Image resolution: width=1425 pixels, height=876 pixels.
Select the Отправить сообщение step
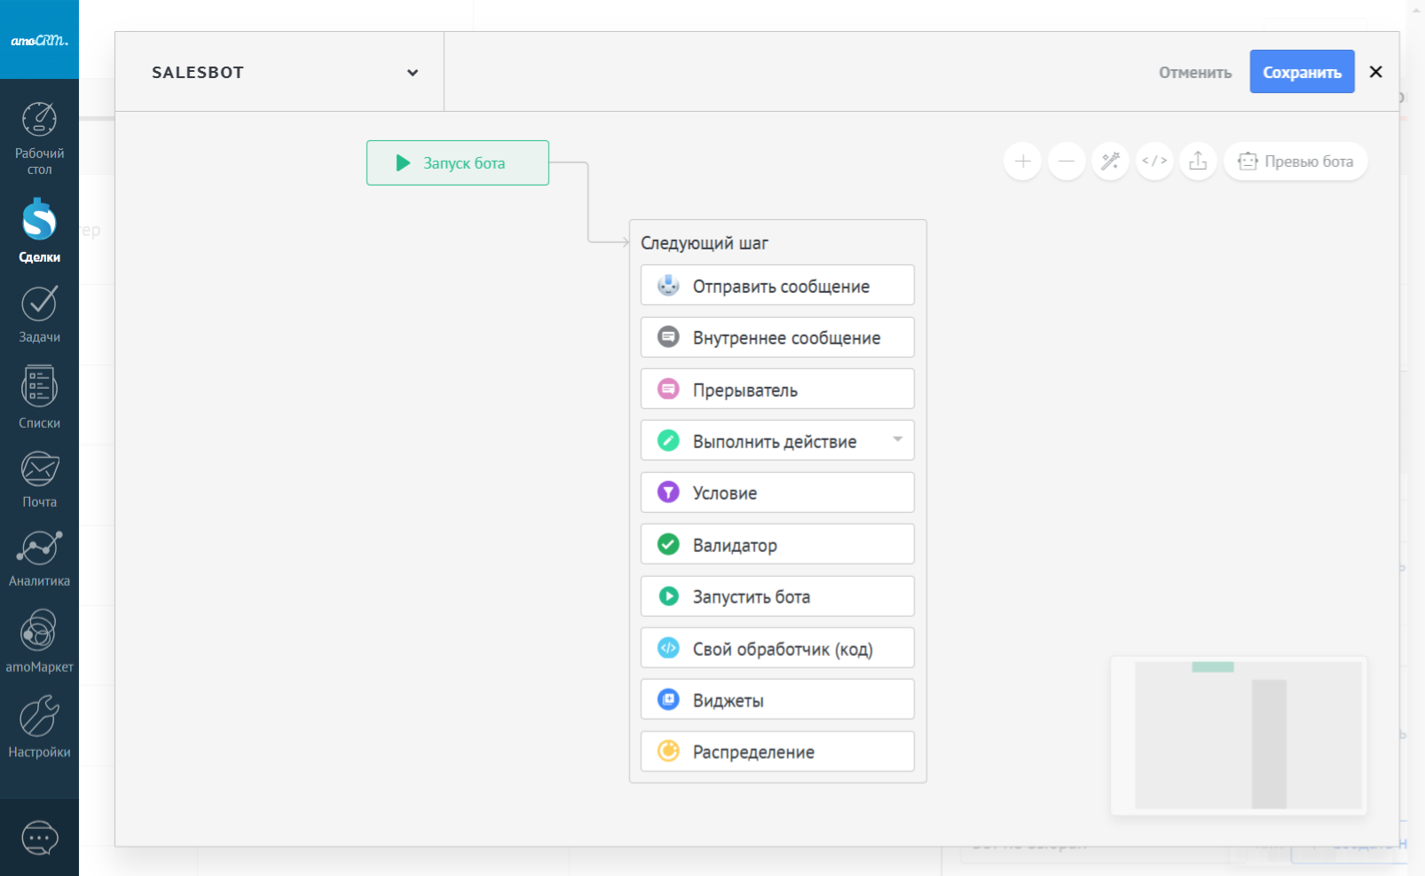pos(777,286)
